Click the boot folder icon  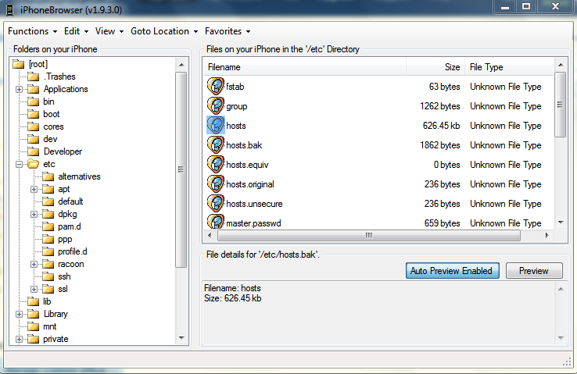tap(34, 114)
